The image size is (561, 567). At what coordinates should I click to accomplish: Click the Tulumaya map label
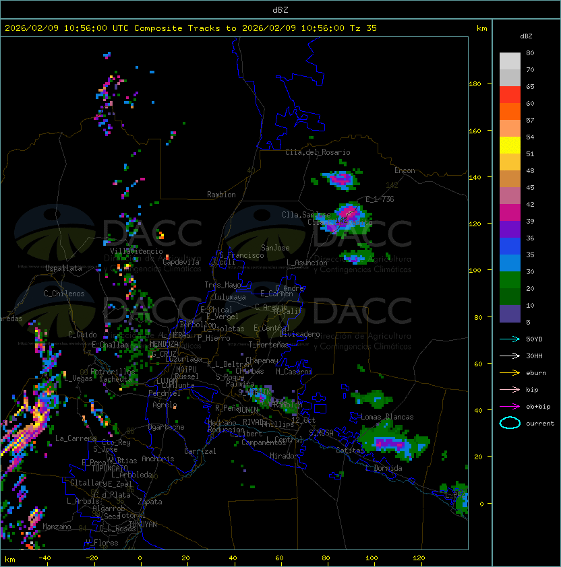(x=230, y=297)
